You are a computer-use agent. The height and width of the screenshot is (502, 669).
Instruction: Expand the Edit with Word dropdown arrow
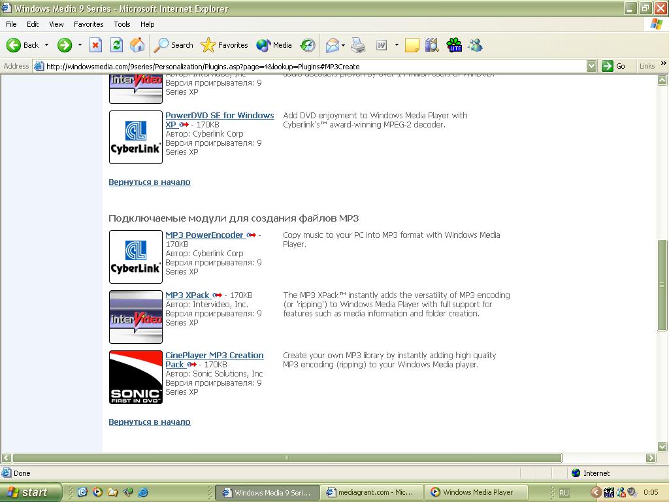(397, 45)
